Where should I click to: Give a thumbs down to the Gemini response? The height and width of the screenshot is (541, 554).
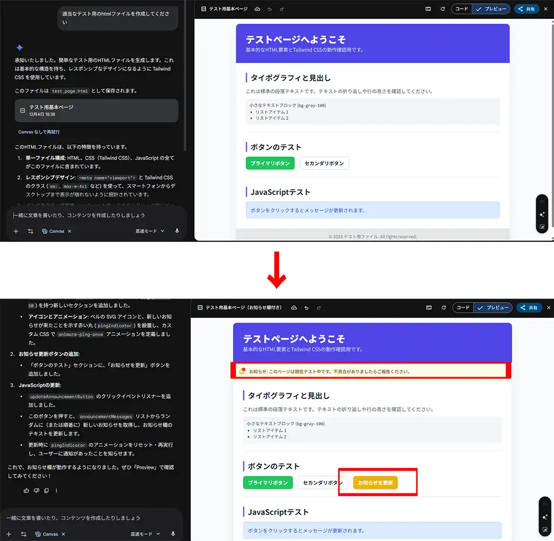click(x=36, y=490)
